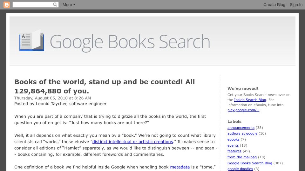The image size is (305, 171).
Task: Select the authors at google label
Action: pyautogui.click(x=242, y=133)
